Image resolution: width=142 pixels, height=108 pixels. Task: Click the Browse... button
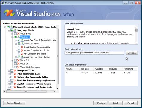tap(132, 53)
